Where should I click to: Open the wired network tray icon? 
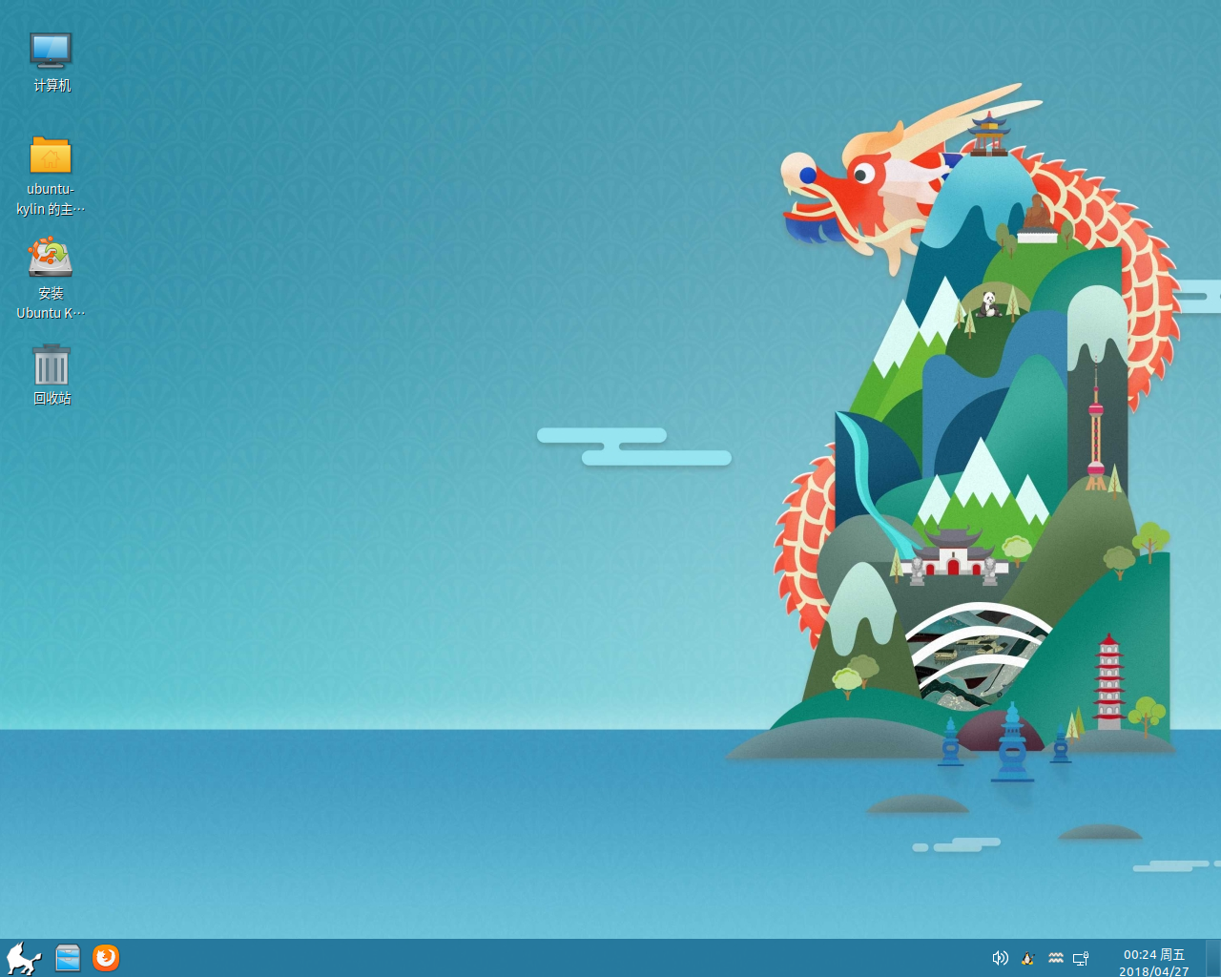[x=1081, y=958]
